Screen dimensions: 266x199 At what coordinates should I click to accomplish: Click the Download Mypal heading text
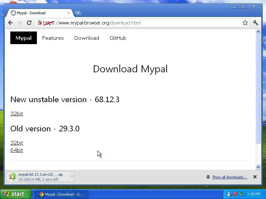(x=130, y=69)
